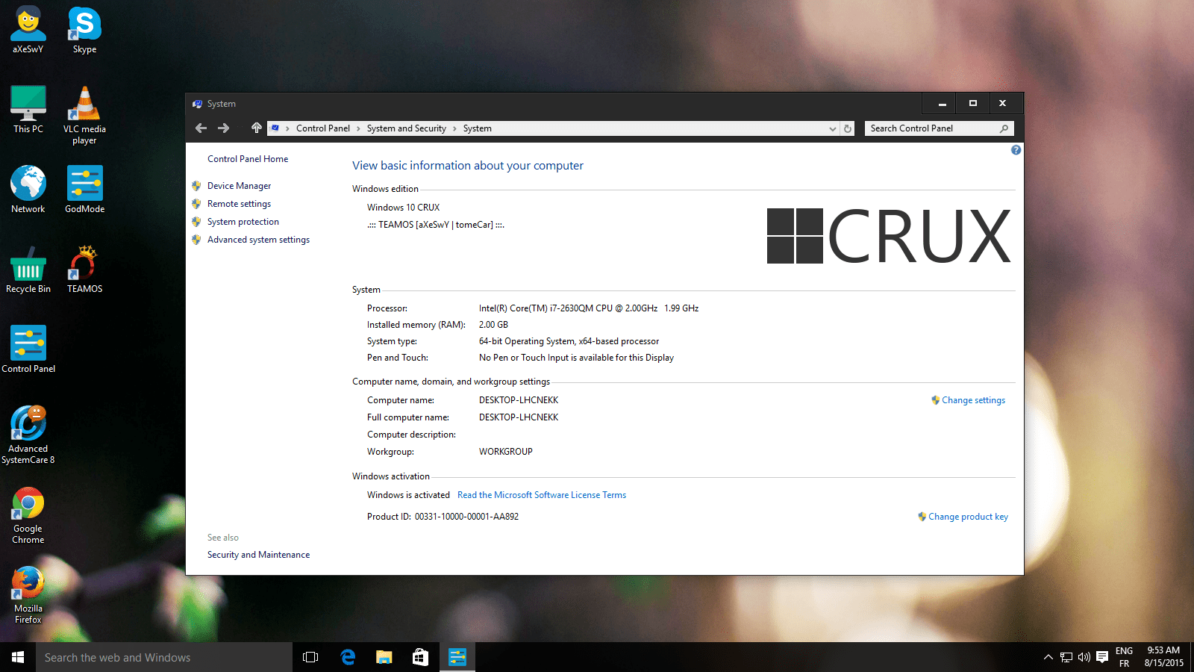The width and height of the screenshot is (1194, 672).
Task: Open the help question mark icon
Action: tap(1016, 150)
